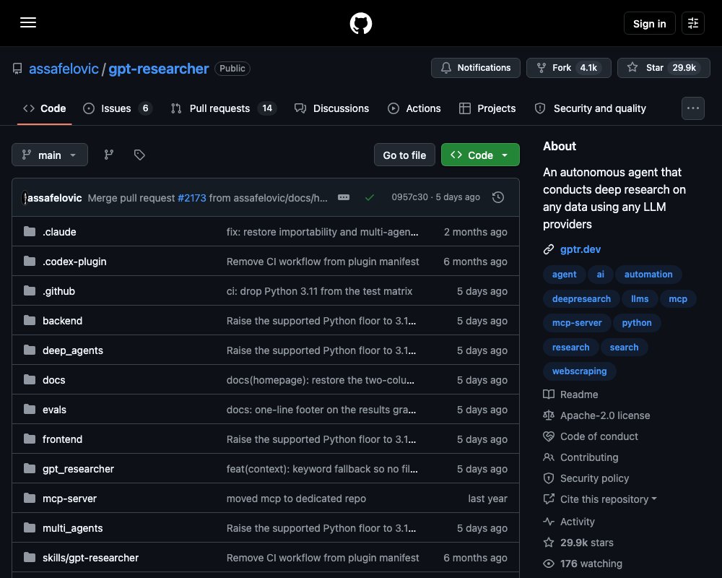Open the more tabs ellipsis menu

(693, 108)
